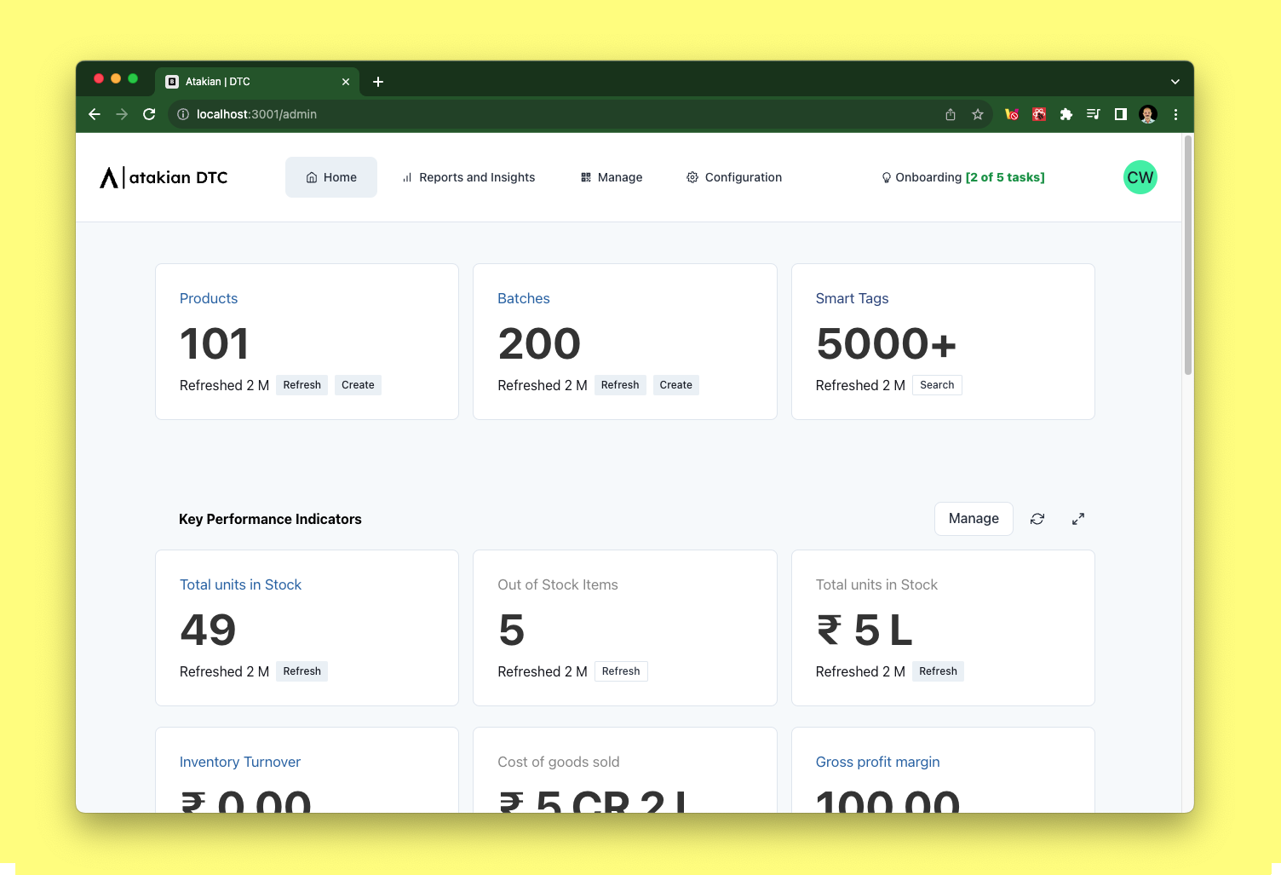Open Configuration via its gear icon

(x=692, y=177)
